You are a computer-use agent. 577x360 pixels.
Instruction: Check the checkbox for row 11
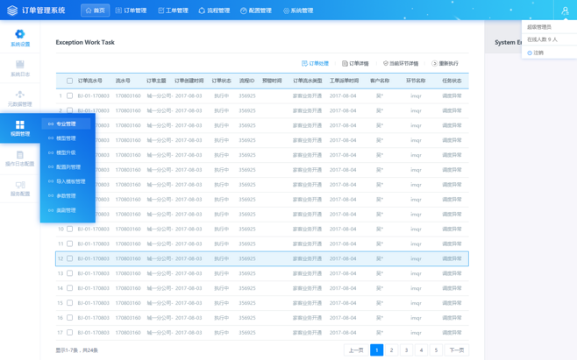pos(69,244)
